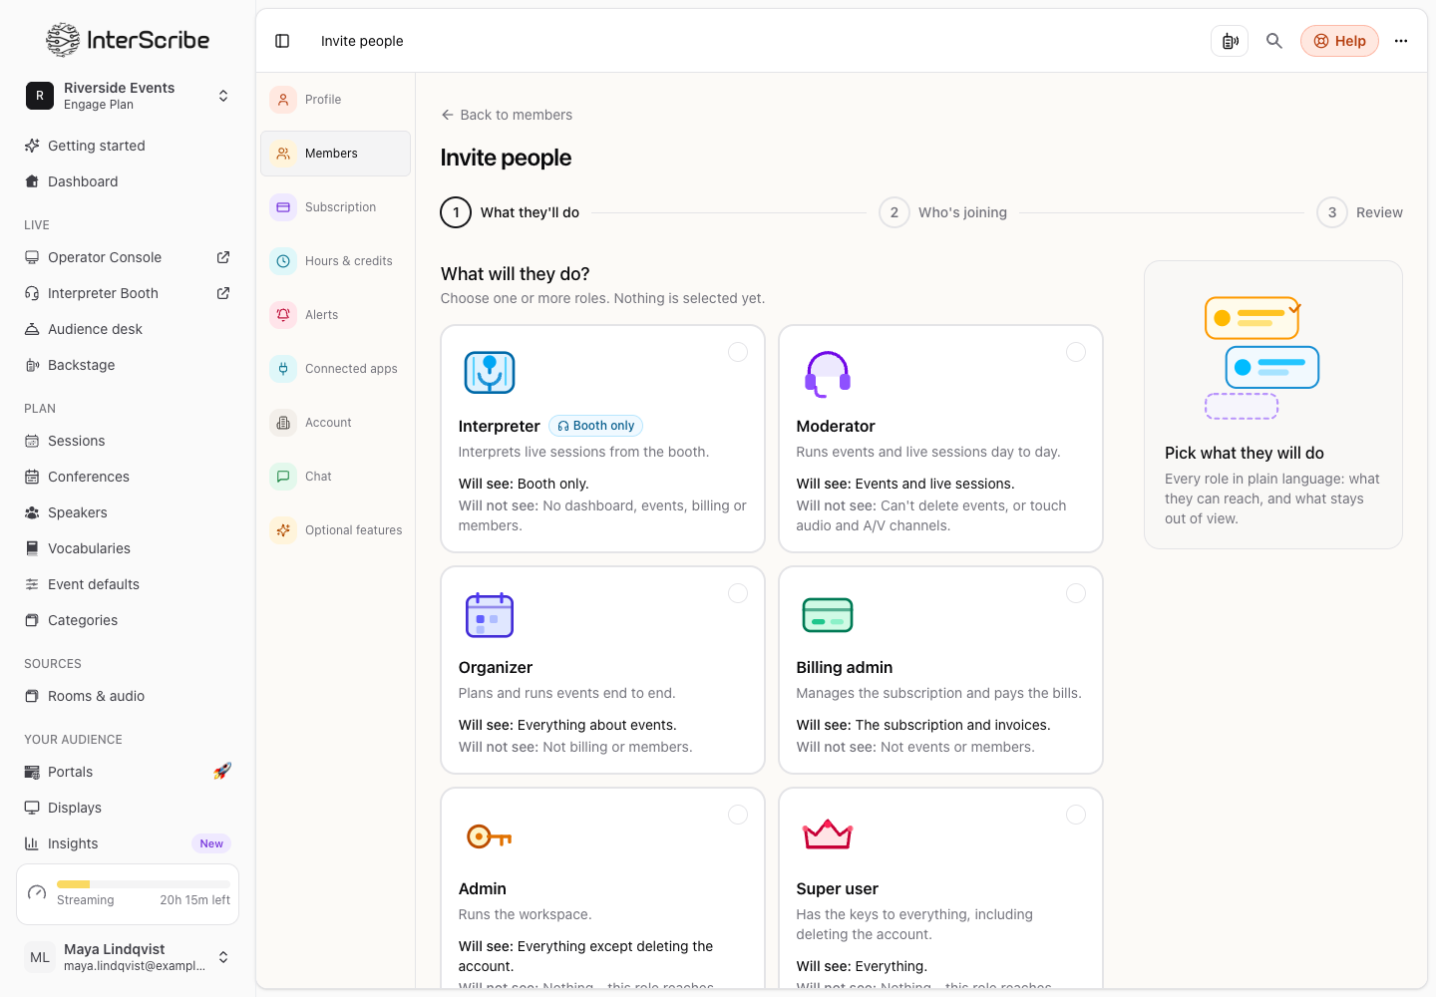The width and height of the screenshot is (1436, 997).
Task: Go back to members link
Action: 507,115
